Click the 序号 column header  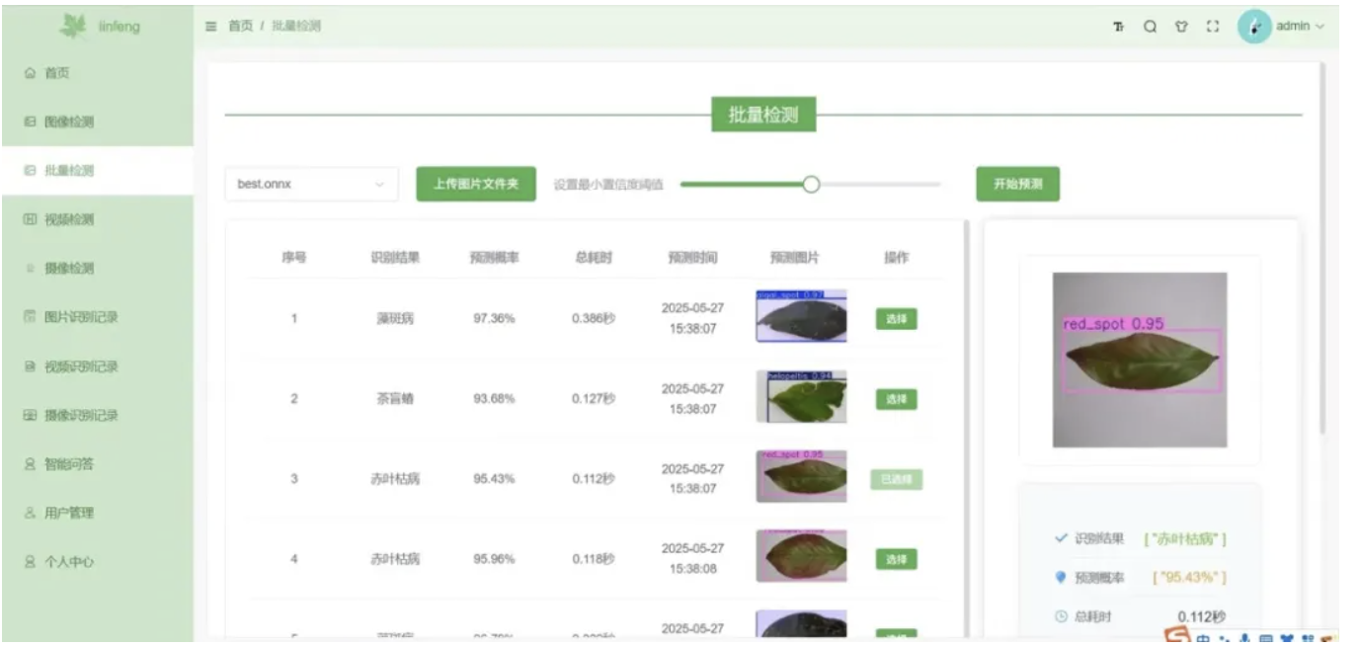click(293, 258)
